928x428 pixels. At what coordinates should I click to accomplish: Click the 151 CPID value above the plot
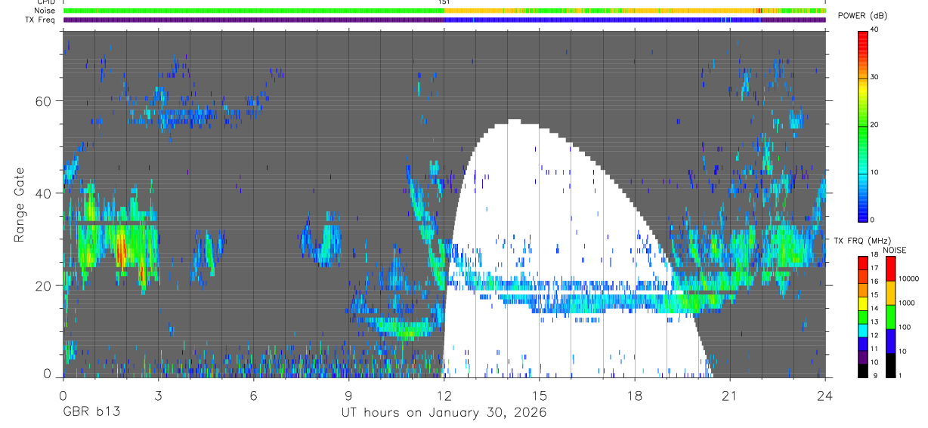click(x=444, y=2)
